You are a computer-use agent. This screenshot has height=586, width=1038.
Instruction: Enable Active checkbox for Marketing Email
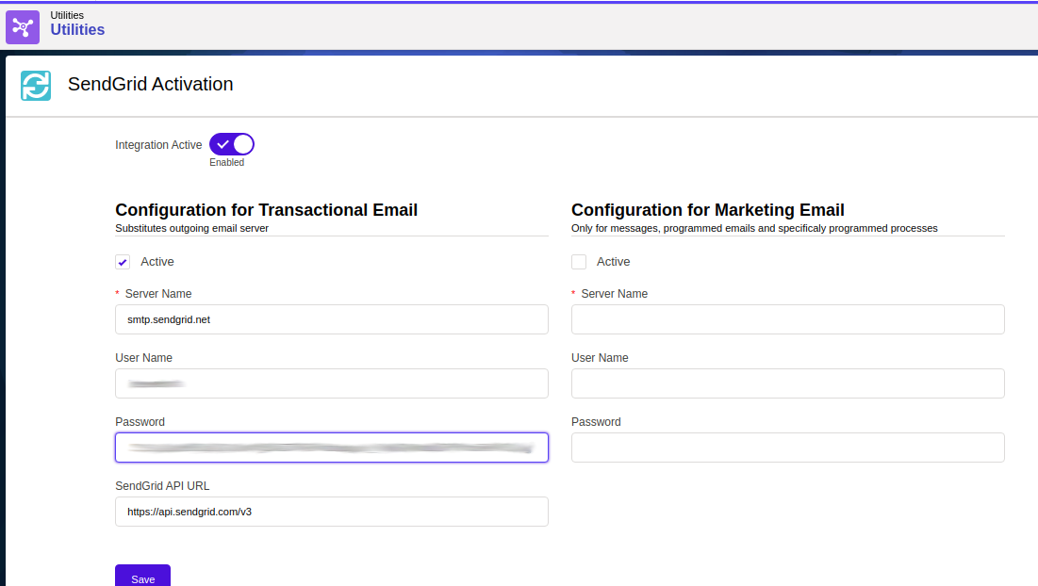pyautogui.click(x=579, y=262)
